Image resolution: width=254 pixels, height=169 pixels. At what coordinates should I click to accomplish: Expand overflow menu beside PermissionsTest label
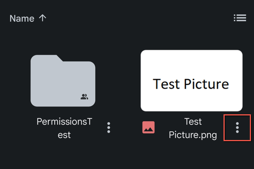coord(109,128)
